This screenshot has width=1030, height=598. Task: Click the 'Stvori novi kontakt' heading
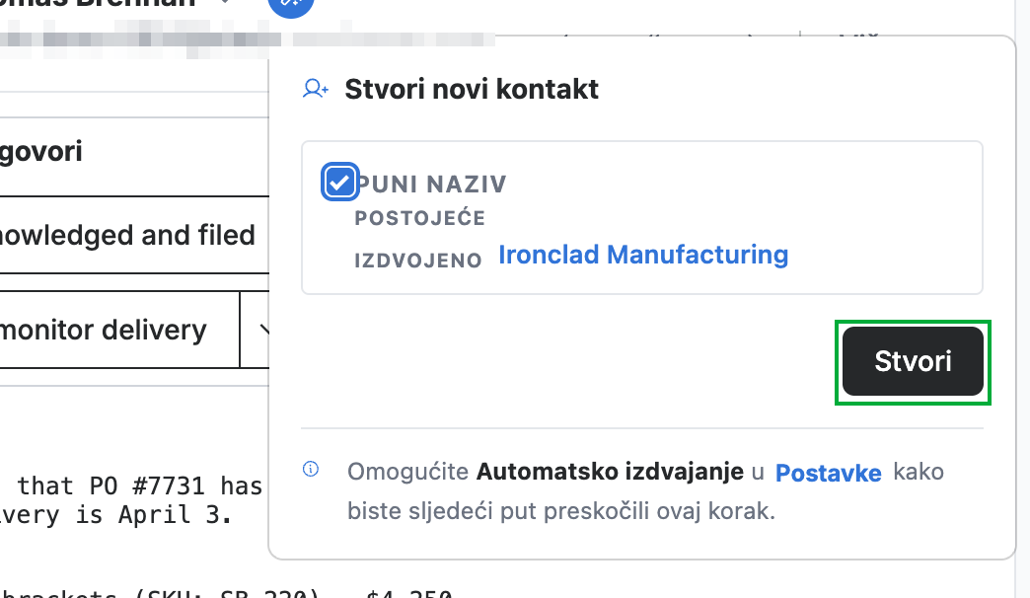pyautogui.click(x=472, y=90)
